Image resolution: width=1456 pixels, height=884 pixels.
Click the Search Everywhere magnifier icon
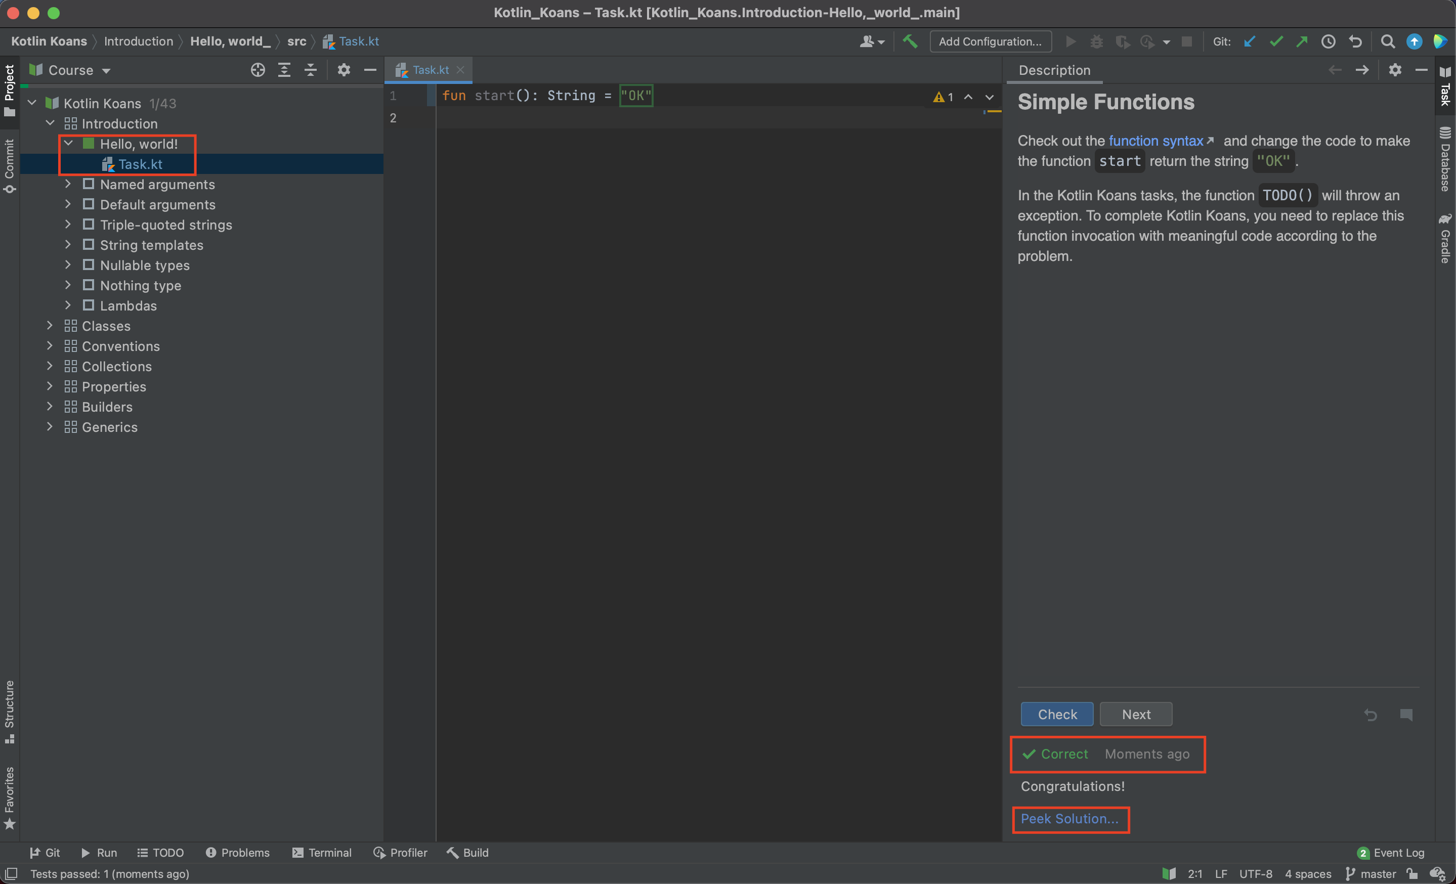tap(1388, 41)
